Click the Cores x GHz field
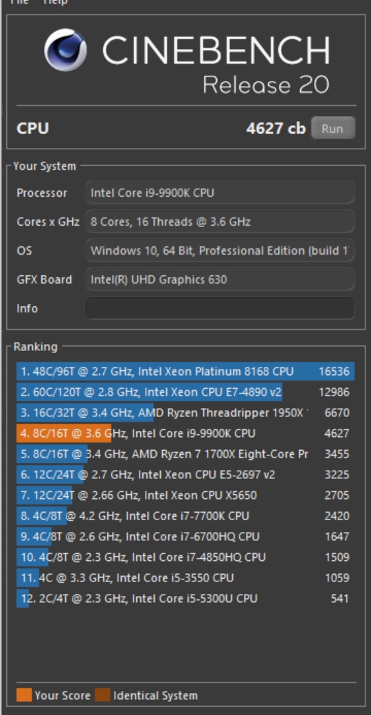The height and width of the screenshot is (715, 371). tap(219, 222)
